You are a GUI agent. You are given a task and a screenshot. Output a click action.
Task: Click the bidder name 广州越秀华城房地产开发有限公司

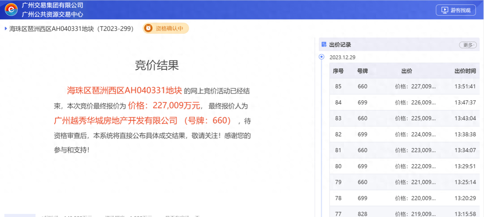116,120
